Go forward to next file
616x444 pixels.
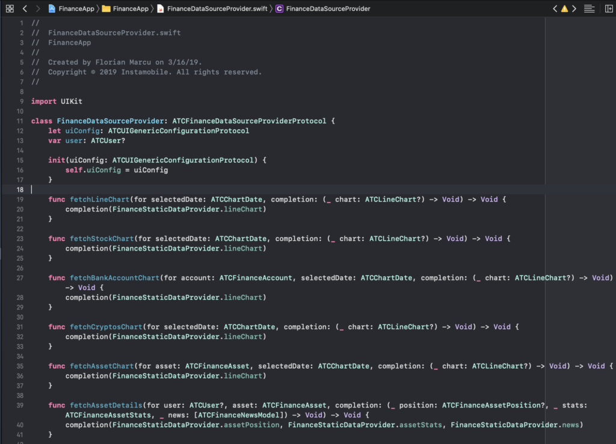pyautogui.click(x=37, y=9)
